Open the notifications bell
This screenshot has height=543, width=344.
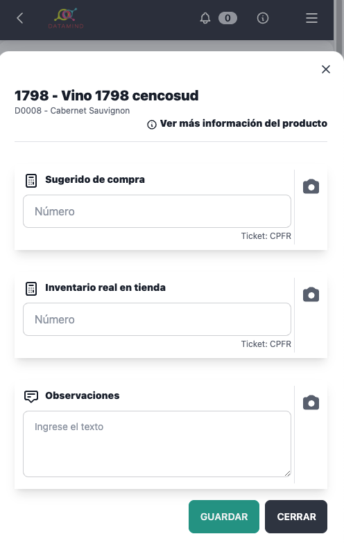[205, 18]
